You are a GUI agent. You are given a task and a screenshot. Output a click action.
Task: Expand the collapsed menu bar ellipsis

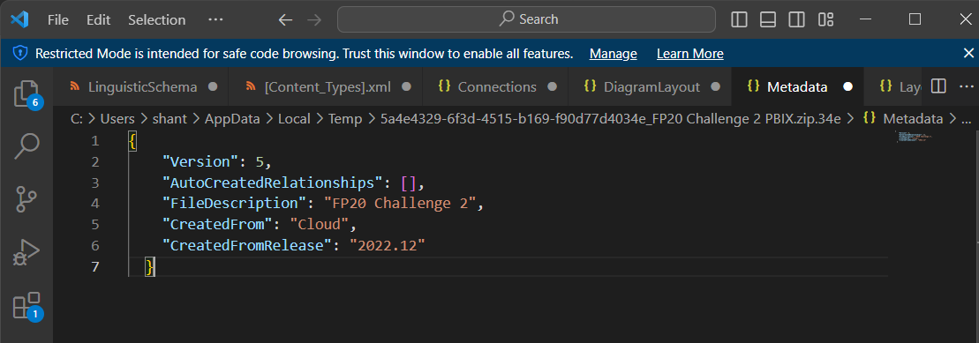click(x=215, y=20)
